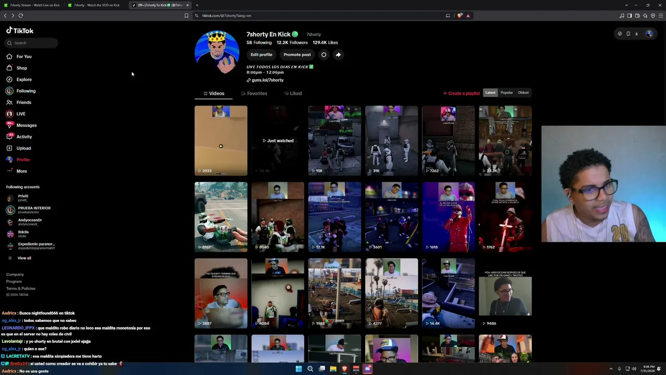666x375 pixels.
Task: Open Windows taskbar search
Action: tap(310, 369)
